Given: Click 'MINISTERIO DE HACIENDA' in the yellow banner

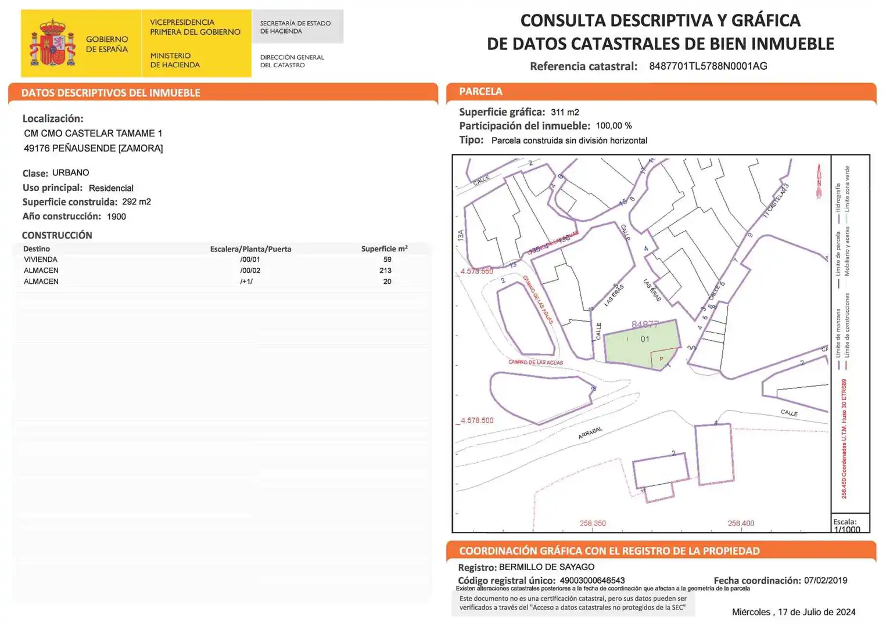Looking at the screenshot, I should point(175,60).
